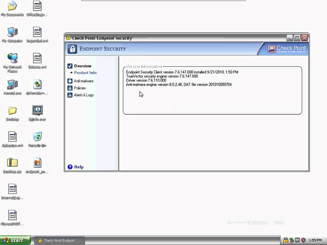This screenshot has height=245, width=327.
Task: Click the Policies lock icon
Action: tap(70, 88)
